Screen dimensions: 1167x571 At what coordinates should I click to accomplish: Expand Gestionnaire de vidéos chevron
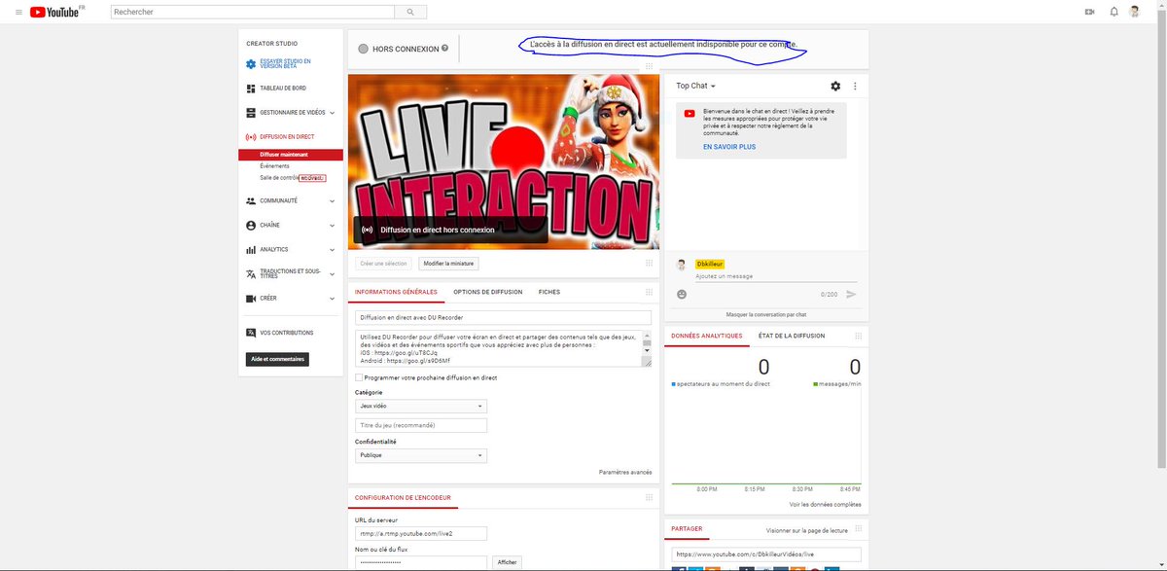click(x=333, y=113)
